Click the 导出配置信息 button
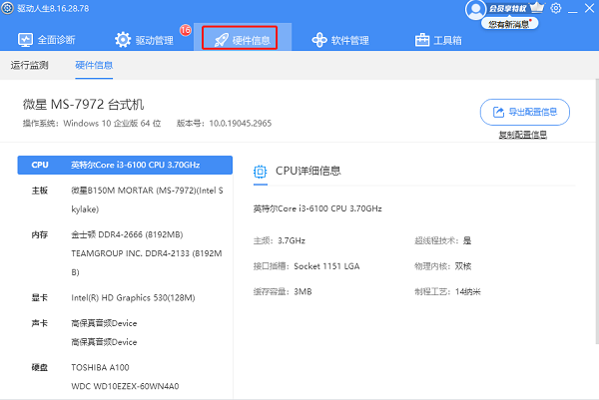This screenshot has width=599, height=400. point(525,112)
